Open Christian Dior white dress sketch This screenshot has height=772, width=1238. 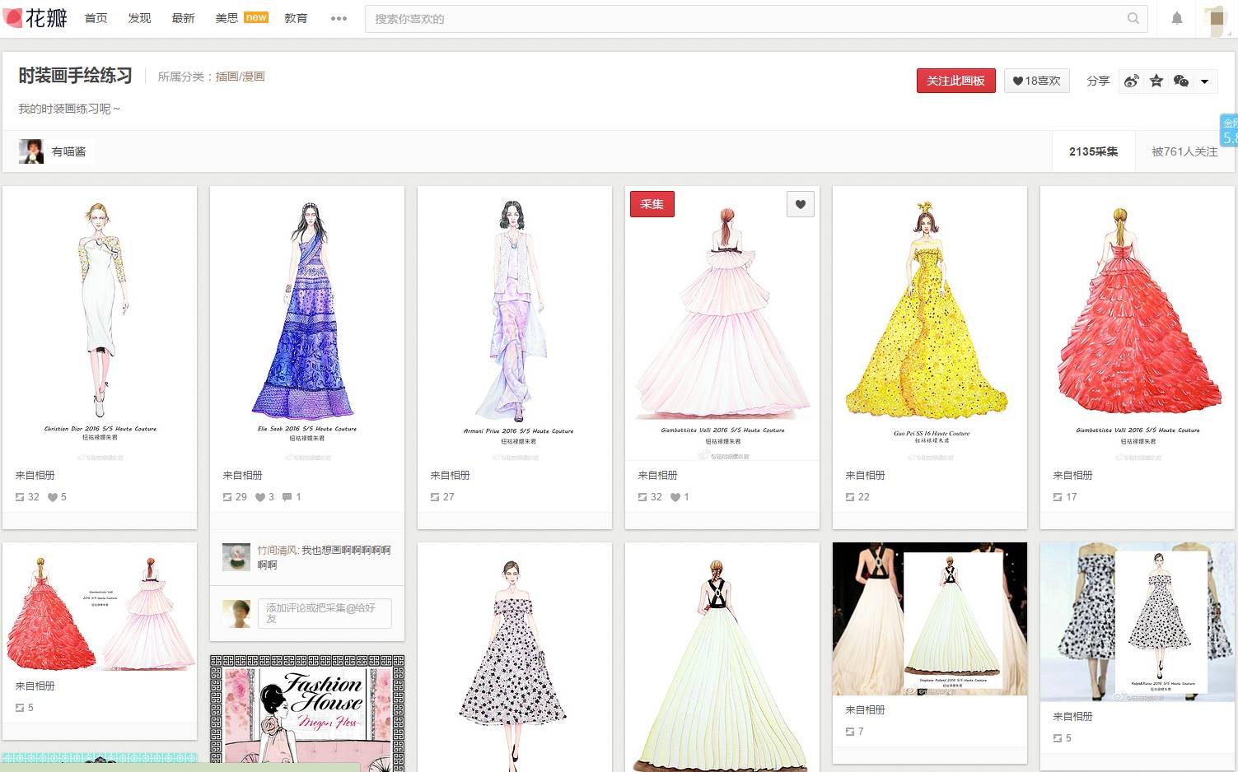point(100,323)
